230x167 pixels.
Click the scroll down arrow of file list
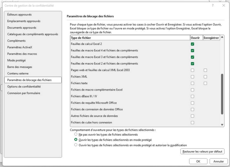(222, 125)
